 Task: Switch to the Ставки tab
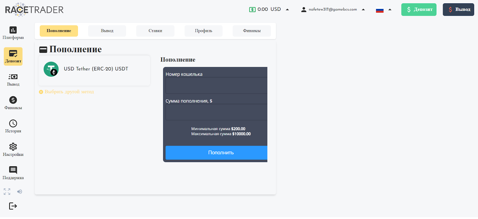pyautogui.click(x=155, y=31)
